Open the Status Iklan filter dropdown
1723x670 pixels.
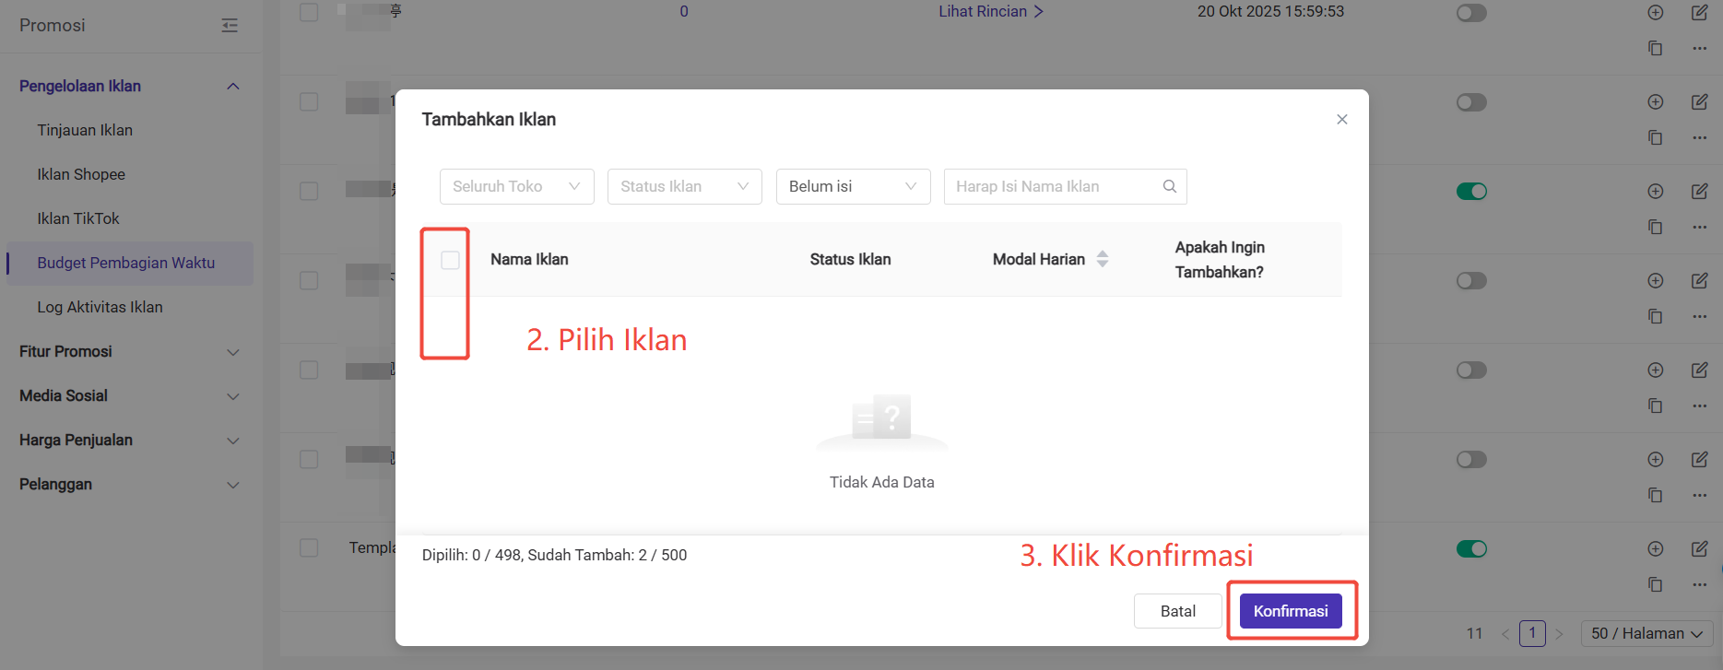[684, 186]
